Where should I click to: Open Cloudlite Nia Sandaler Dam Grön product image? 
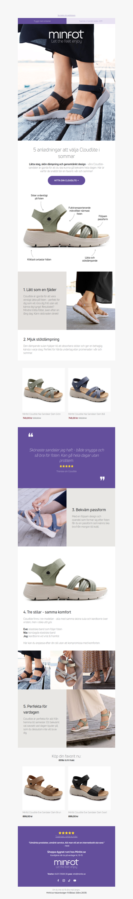44,390
